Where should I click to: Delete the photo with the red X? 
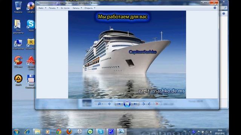click(157, 104)
